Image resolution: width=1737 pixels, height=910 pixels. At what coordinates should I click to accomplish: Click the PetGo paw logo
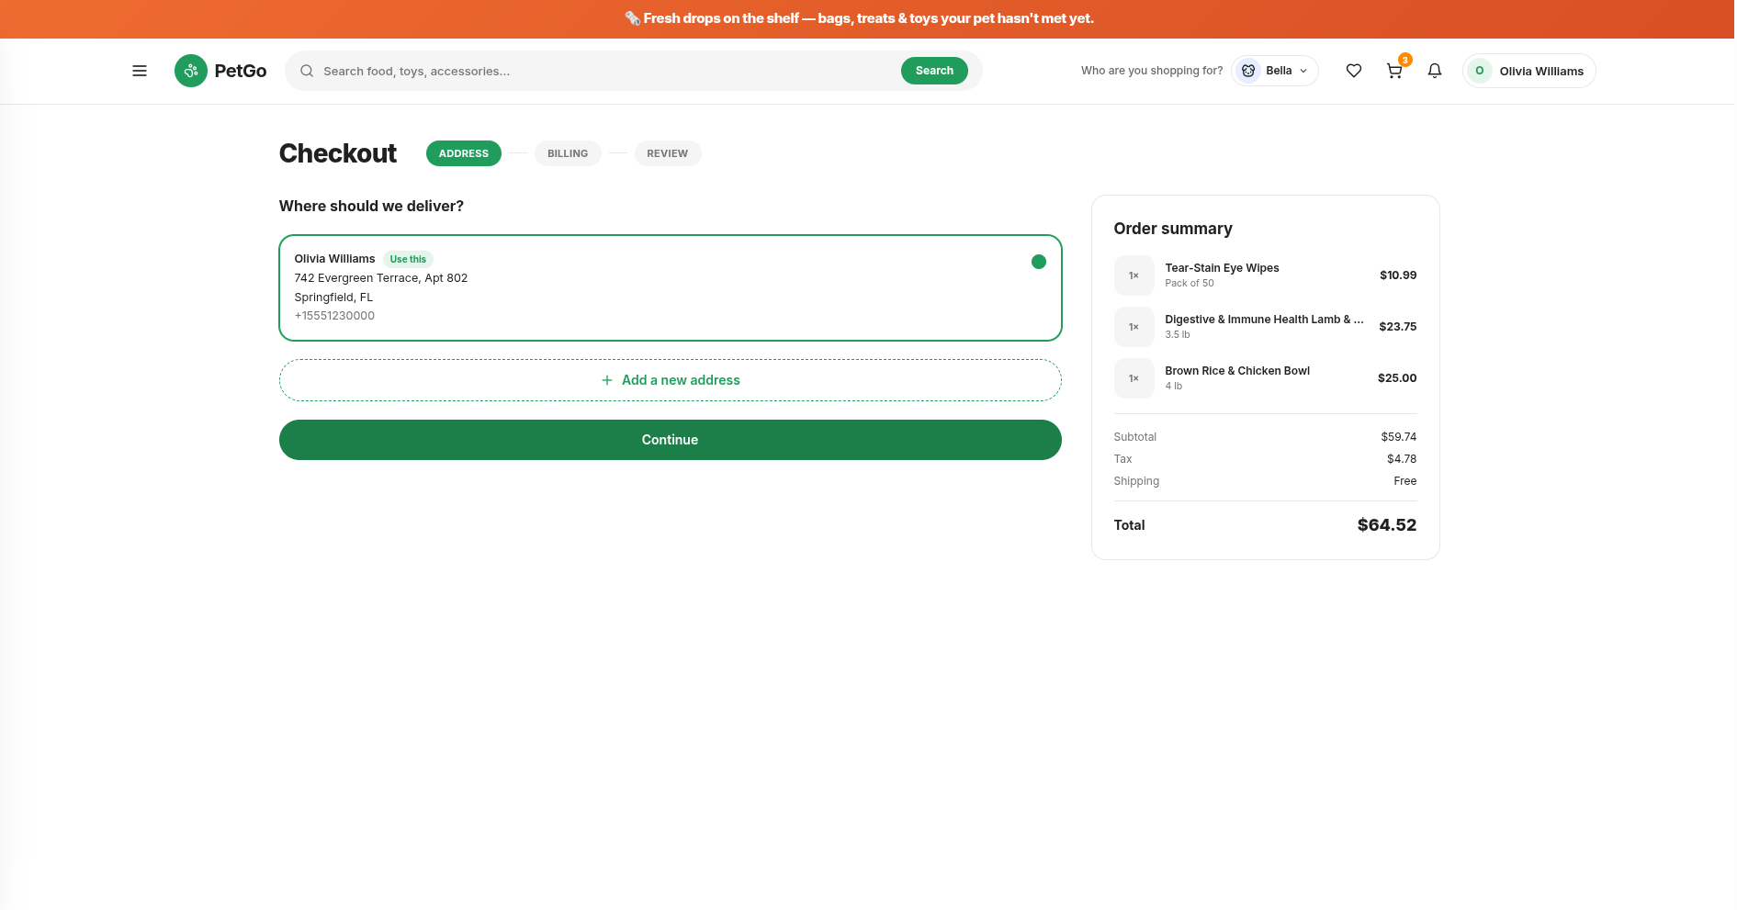(x=191, y=71)
